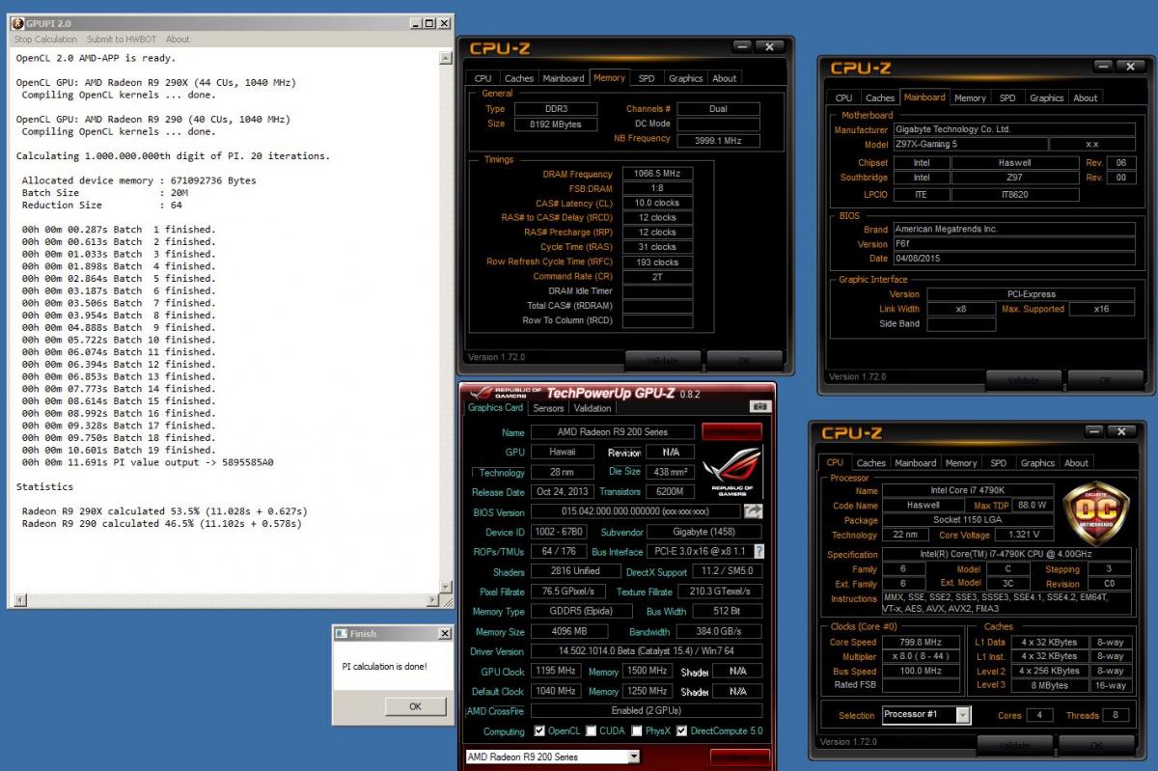Click the GPU-Z Driver Version field
Image resolution: width=1158 pixels, height=771 pixels.
click(x=646, y=651)
